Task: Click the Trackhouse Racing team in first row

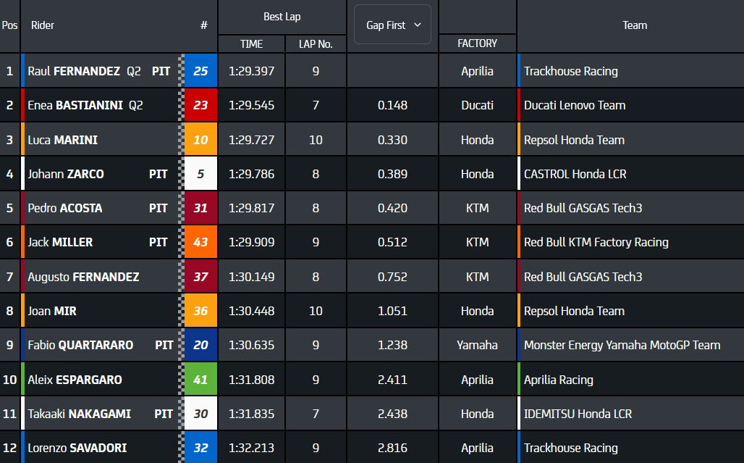Action: tap(570, 71)
